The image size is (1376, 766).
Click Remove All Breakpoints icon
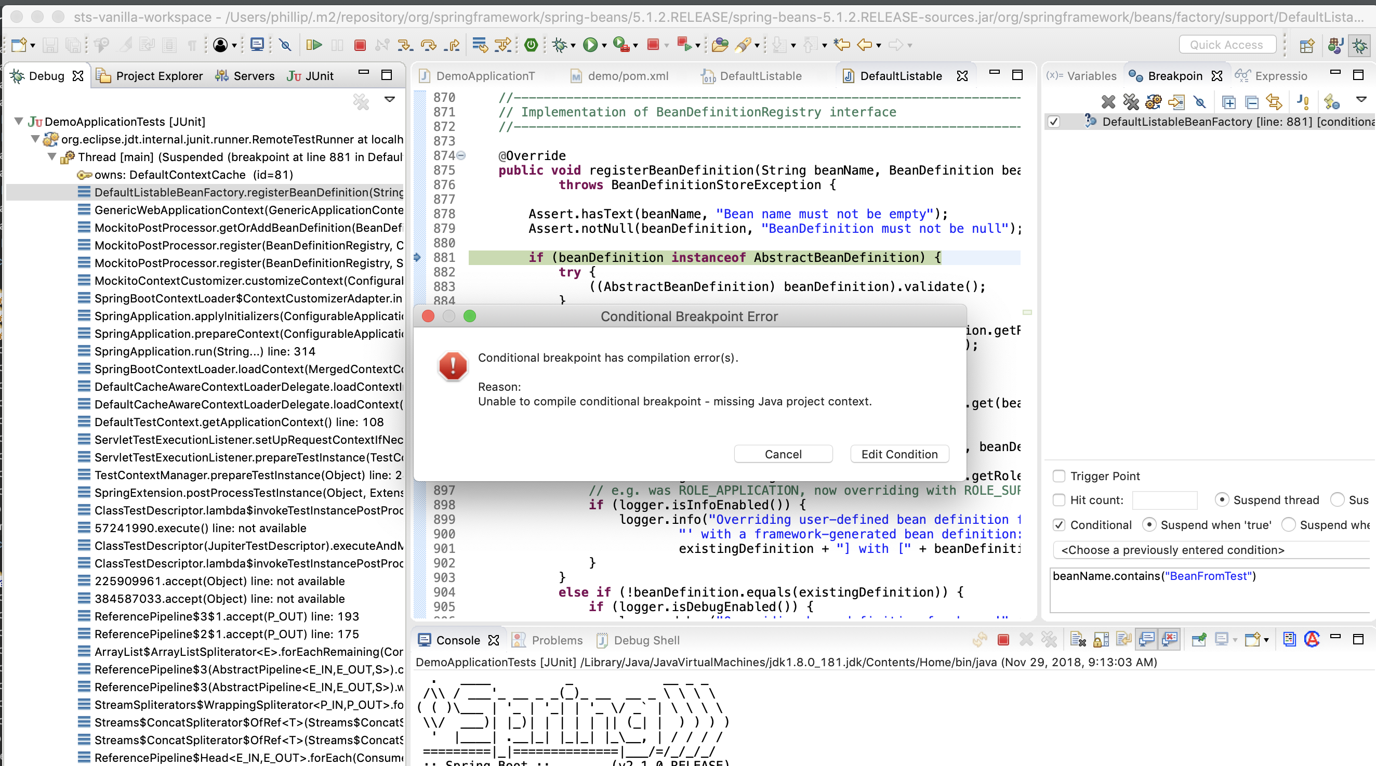point(1130,101)
